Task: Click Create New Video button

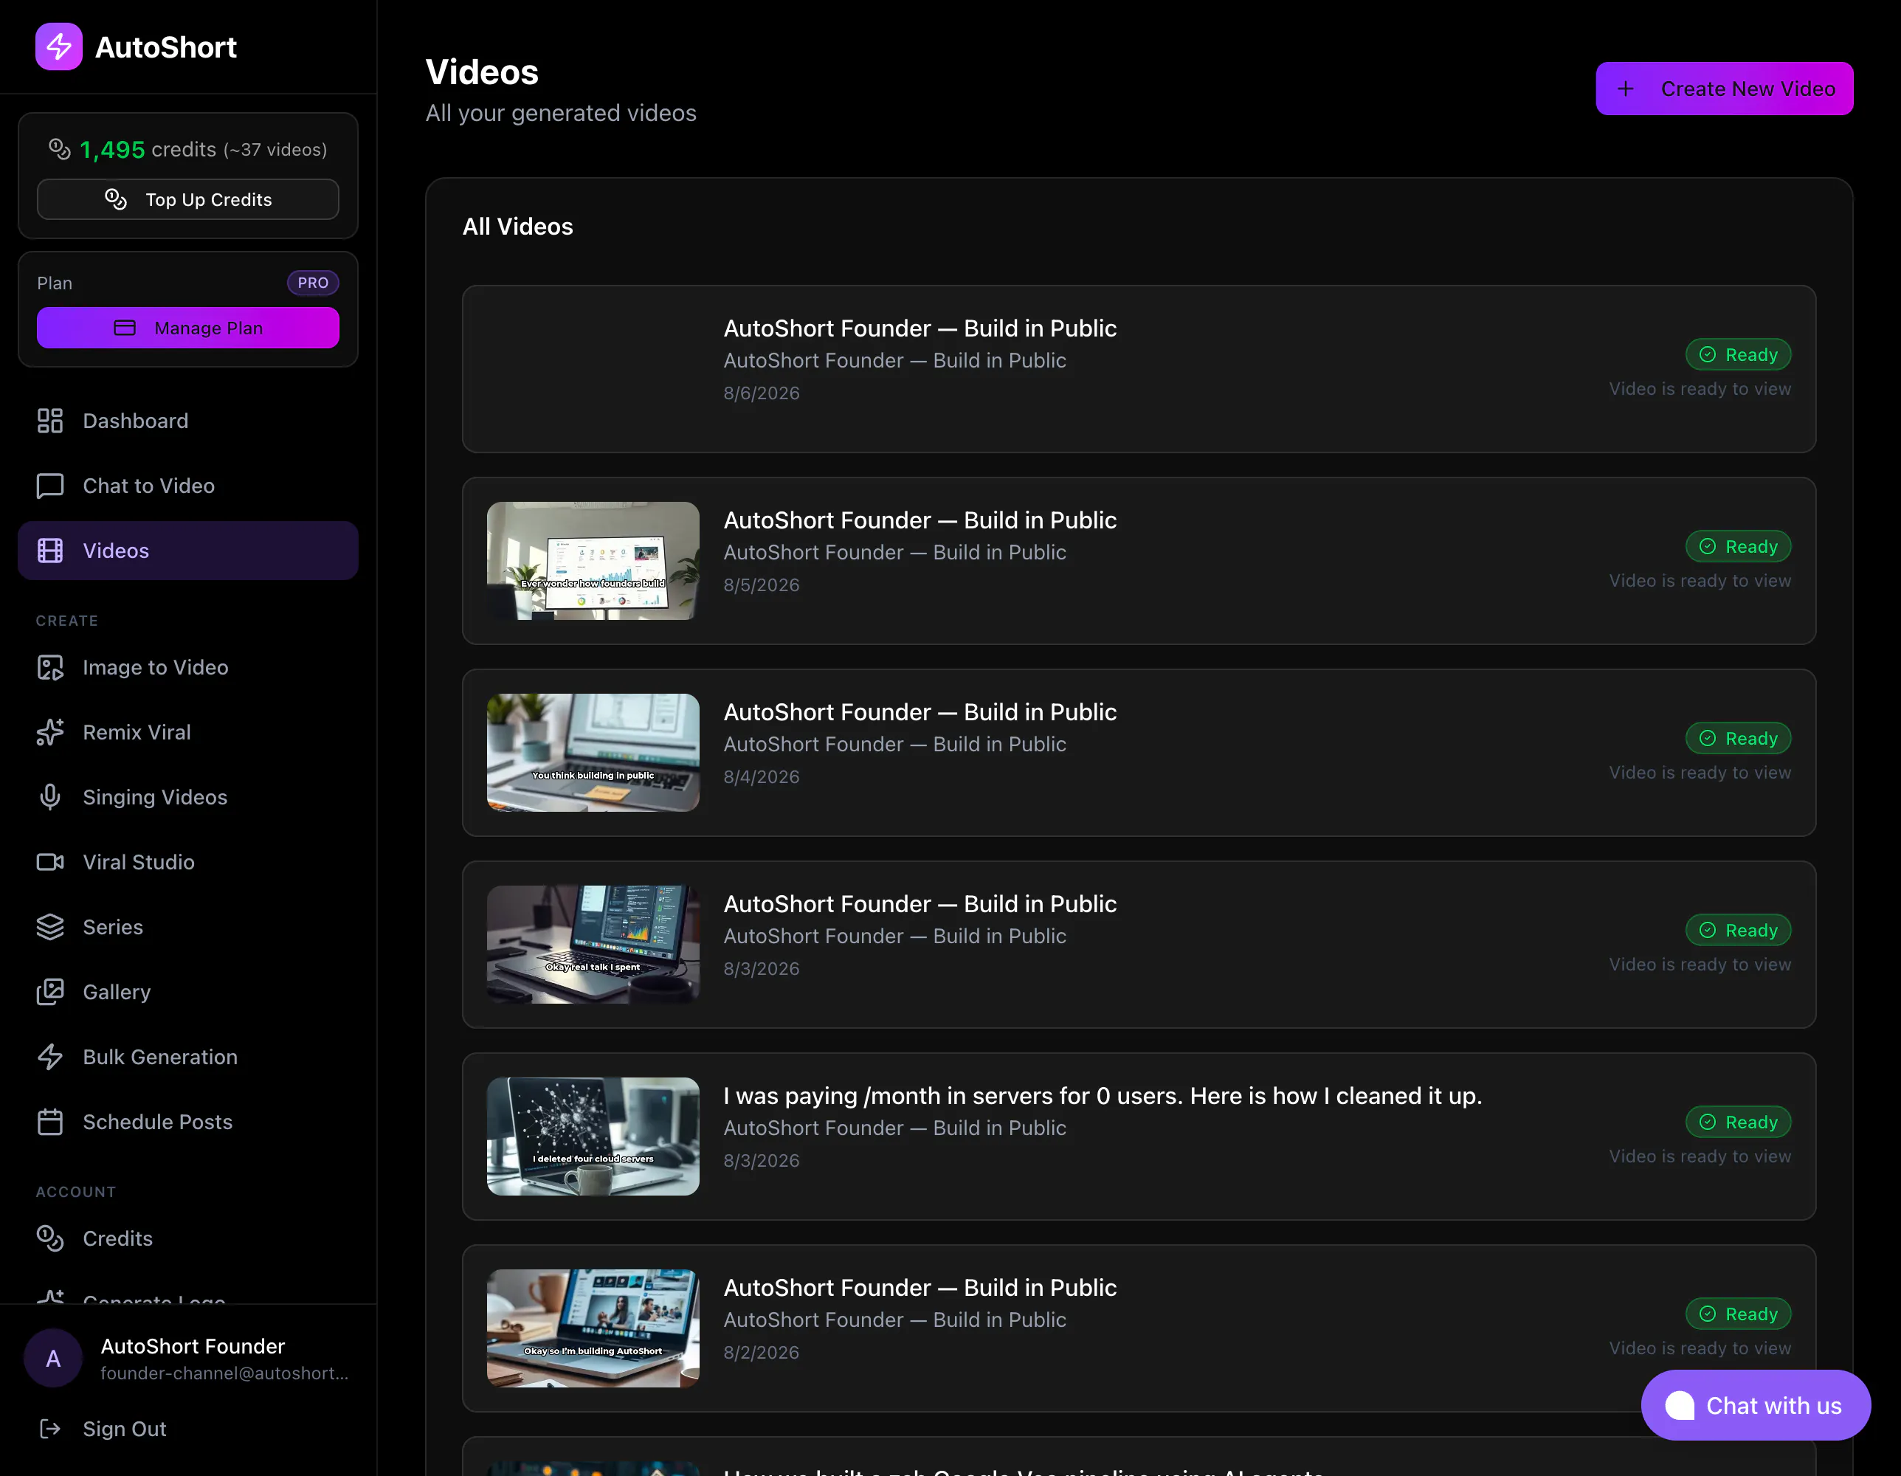Action: pyautogui.click(x=1725, y=88)
